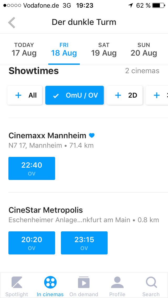This screenshot has height=298, width=168.
Task: Select the 22:40 OV showtime
Action: pyautogui.click(x=32, y=168)
